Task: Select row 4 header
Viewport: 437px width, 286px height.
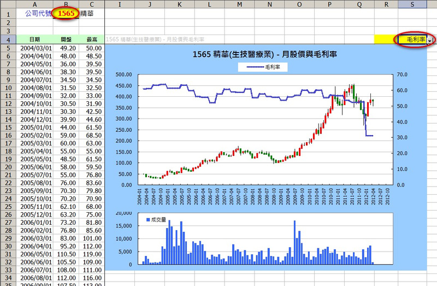Action: (x=8, y=39)
